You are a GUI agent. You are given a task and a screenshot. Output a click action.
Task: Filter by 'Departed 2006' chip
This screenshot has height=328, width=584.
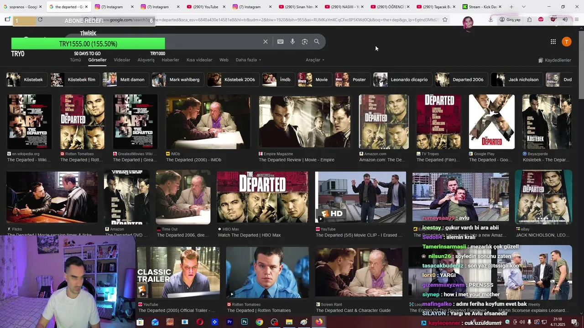(460, 79)
